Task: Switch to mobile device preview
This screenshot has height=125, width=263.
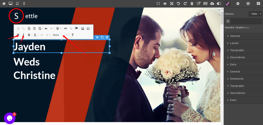Action: (24, 4)
